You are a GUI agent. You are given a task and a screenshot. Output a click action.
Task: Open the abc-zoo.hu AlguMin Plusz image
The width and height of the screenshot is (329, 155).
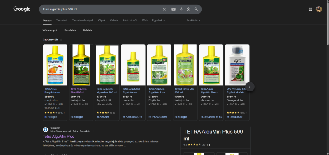coord(211,65)
